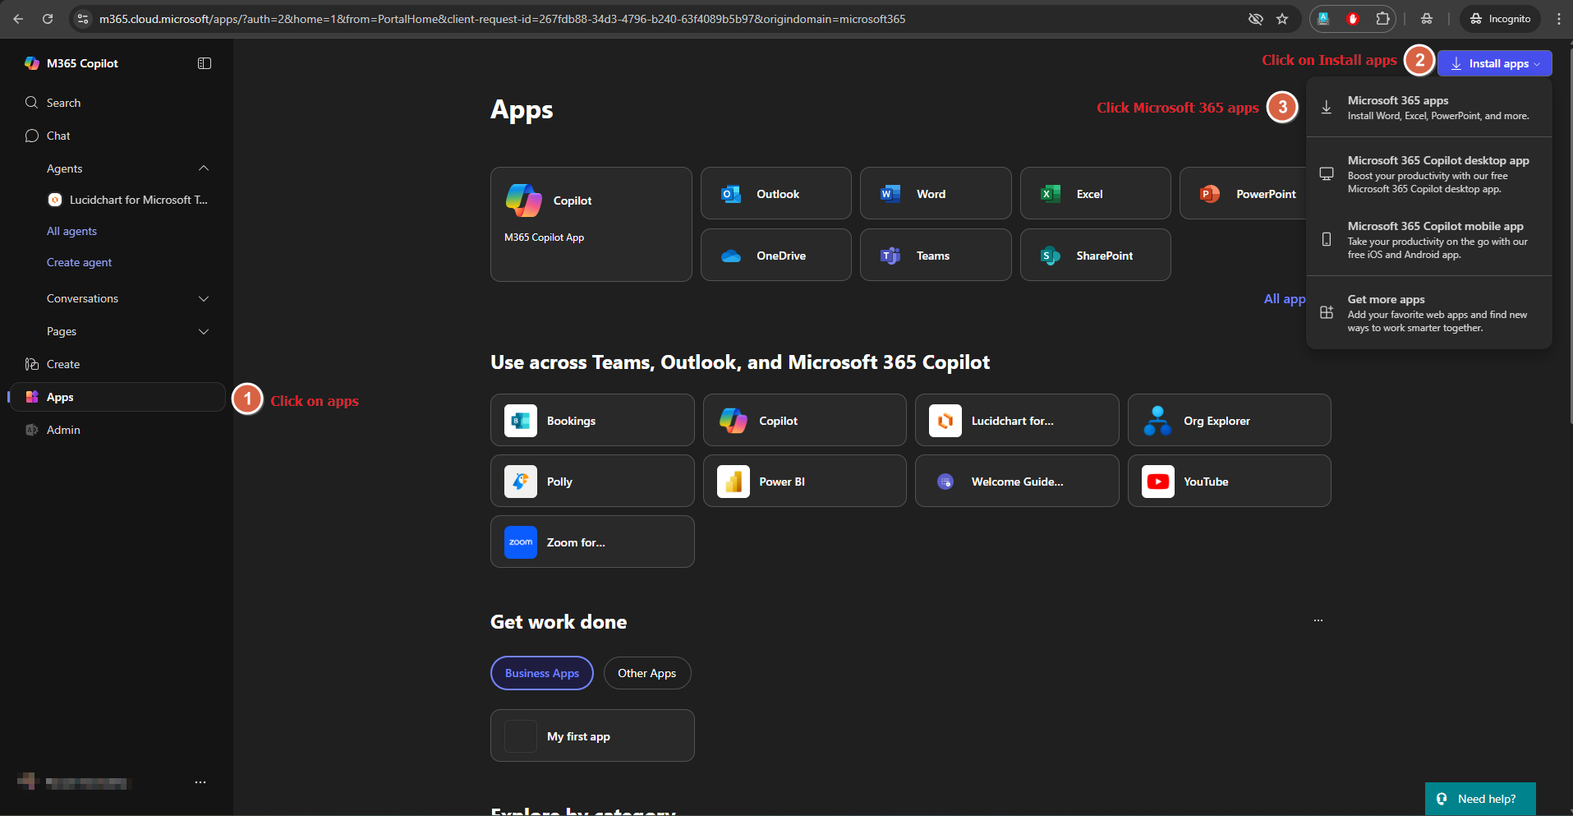1573x816 pixels.
Task: Open account options ellipsis in sidebar
Action: pos(200,782)
